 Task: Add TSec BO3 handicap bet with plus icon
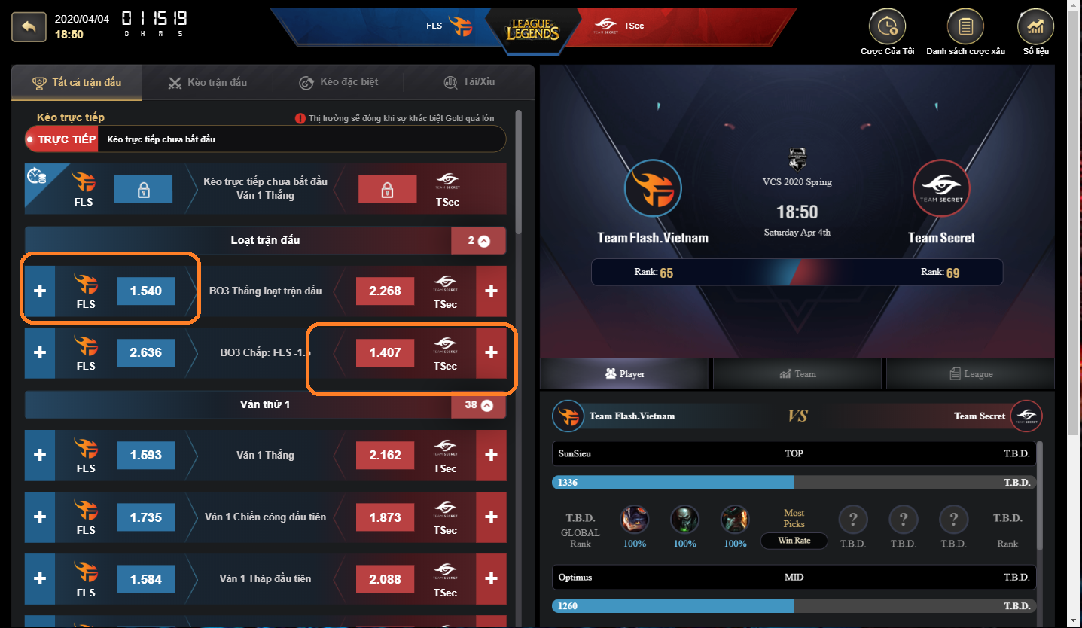coord(491,352)
